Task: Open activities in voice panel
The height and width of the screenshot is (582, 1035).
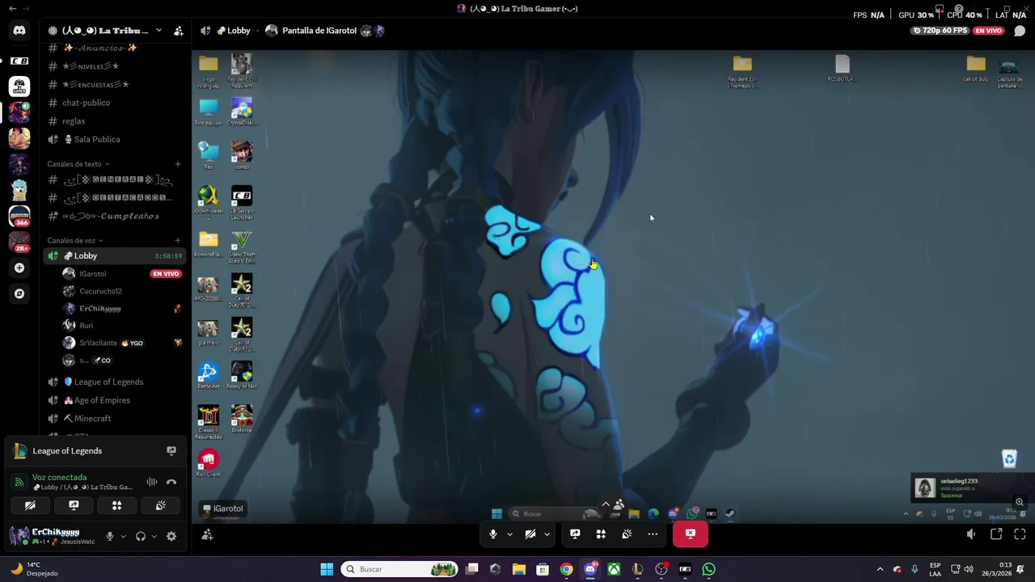Action: click(116, 505)
